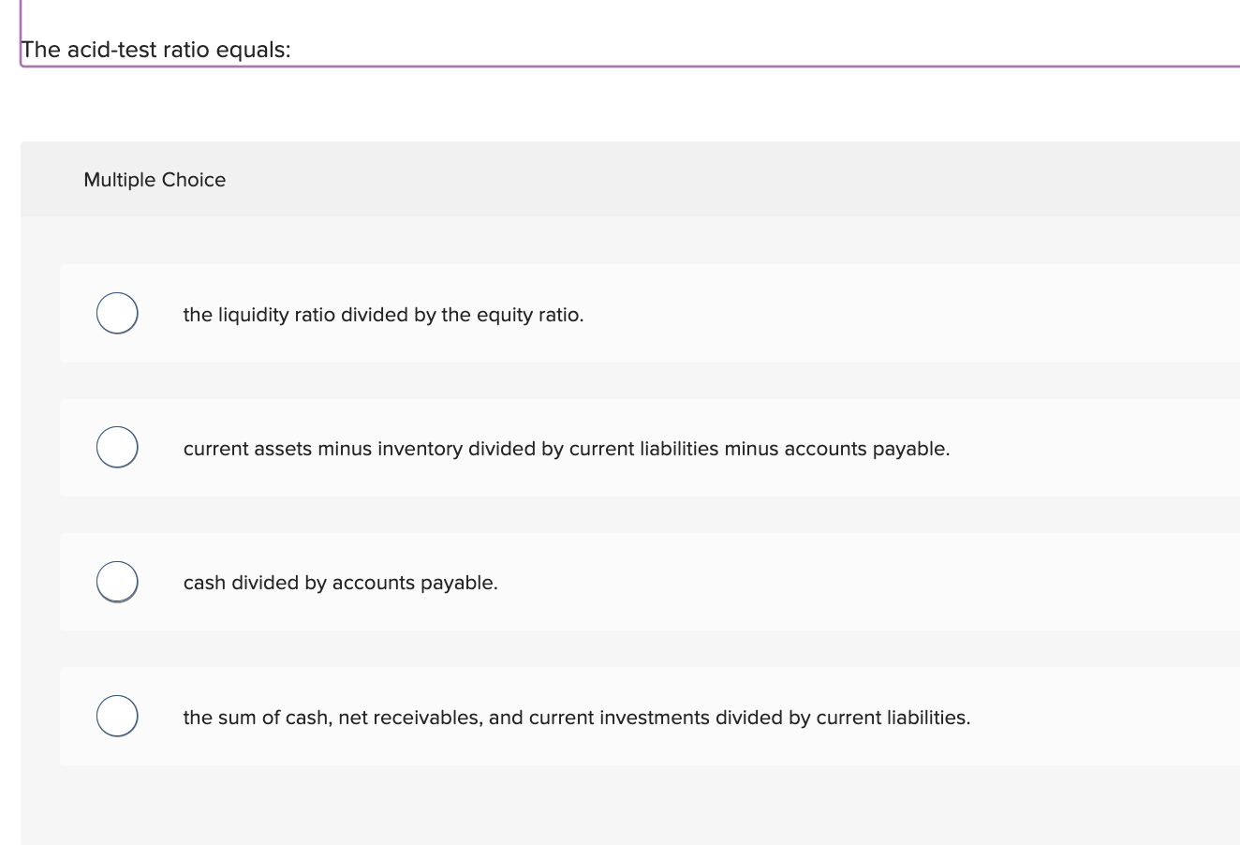Click blank area of the cash answer card
The width and height of the screenshot is (1240, 845).
[x=843, y=583]
